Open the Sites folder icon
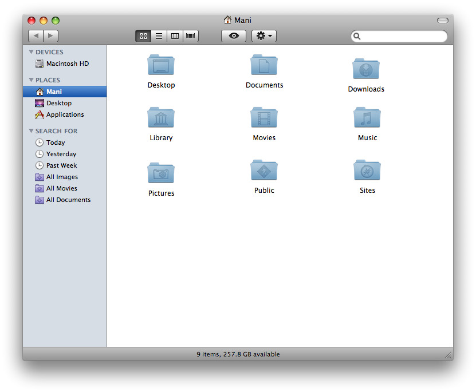Screen dimensions: 476x392 click(367, 170)
